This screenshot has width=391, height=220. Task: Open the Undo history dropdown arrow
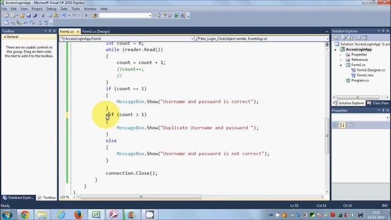(69, 16)
